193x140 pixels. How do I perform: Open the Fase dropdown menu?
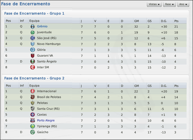click(x=169, y=5)
